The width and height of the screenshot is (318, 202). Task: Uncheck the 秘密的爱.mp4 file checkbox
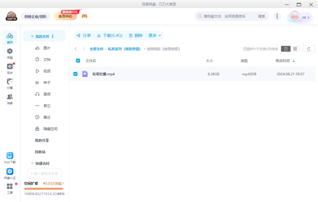pos(75,74)
